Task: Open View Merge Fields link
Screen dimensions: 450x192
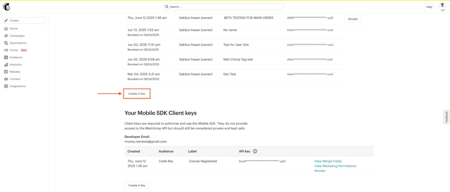Action: tap(328, 161)
